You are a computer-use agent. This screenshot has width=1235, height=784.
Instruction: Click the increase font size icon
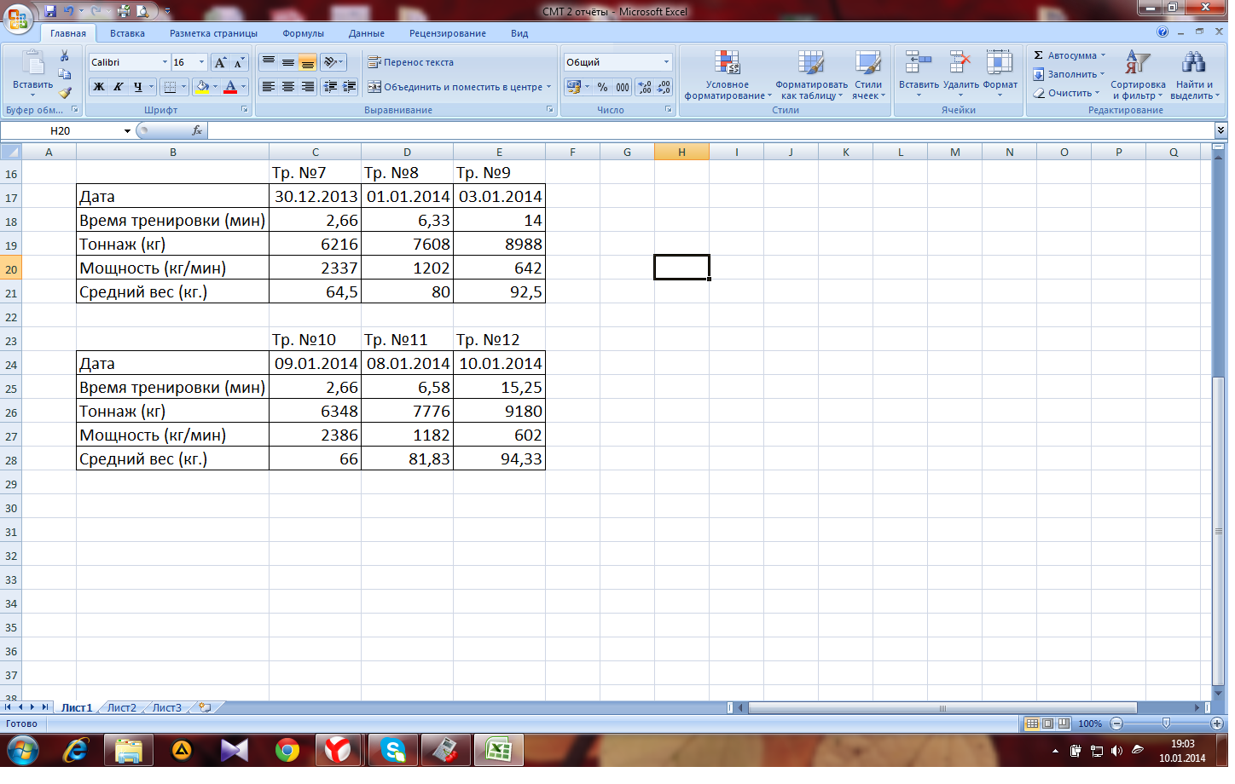coord(220,62)
